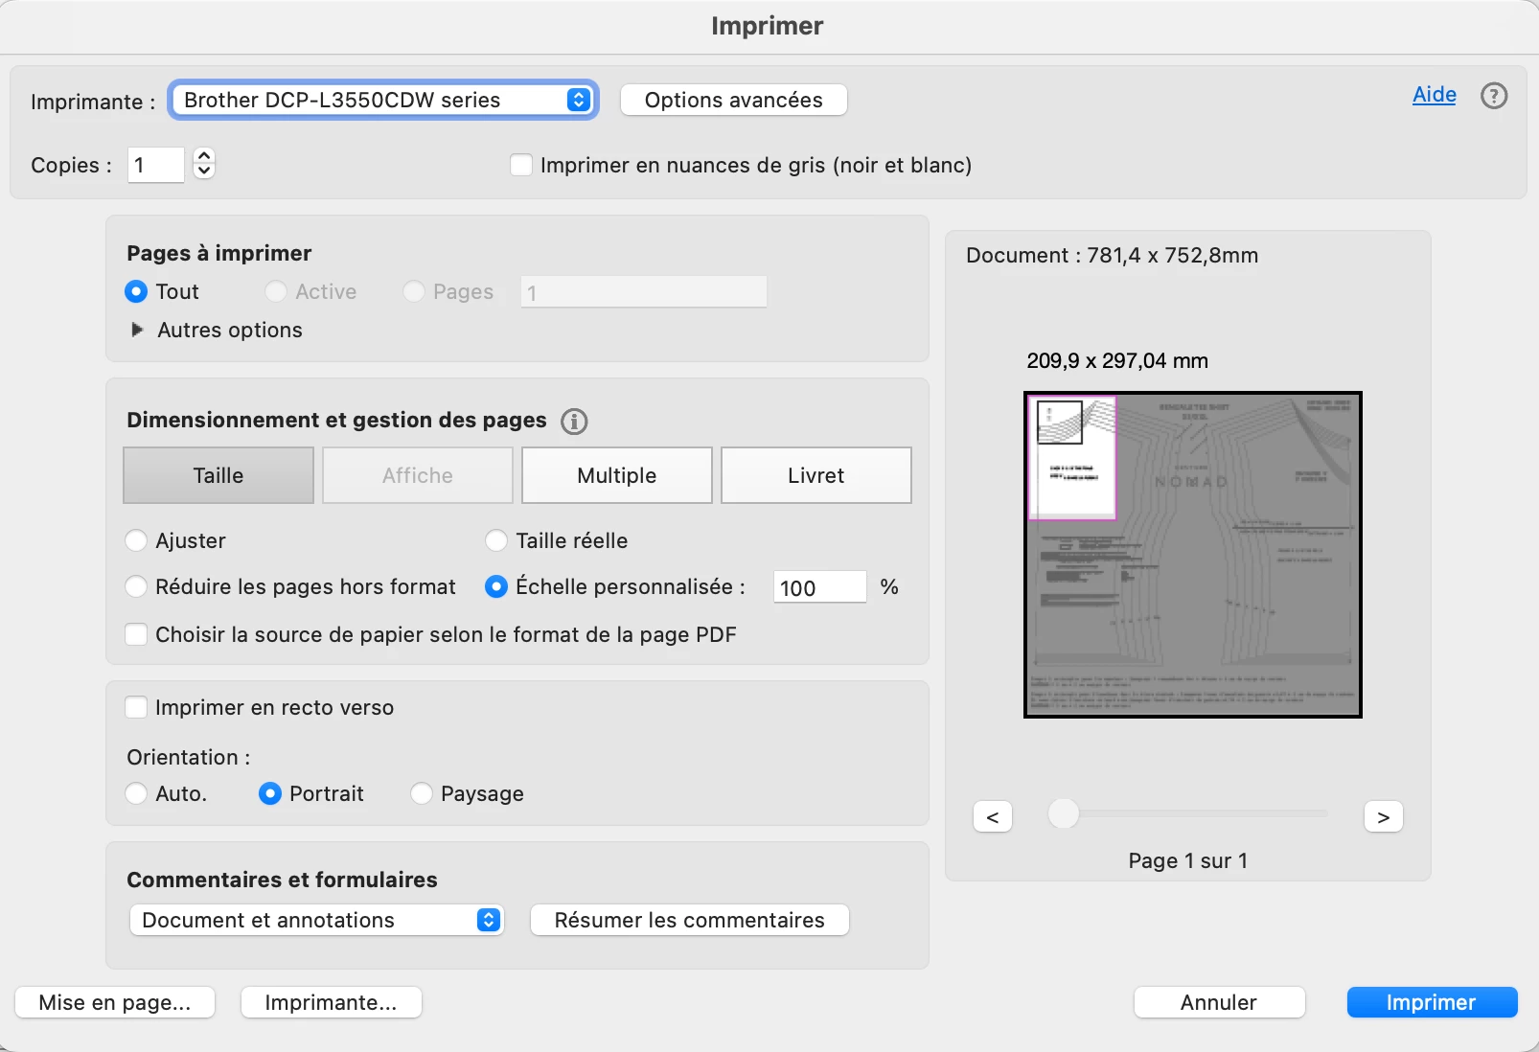
Task: Open the Imprimante printer dropdown
Action: click(383, 100)
